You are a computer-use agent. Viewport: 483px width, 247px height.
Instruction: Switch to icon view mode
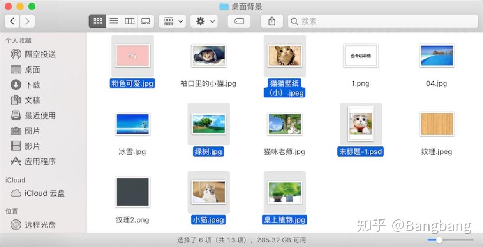[x=97, y=21]
